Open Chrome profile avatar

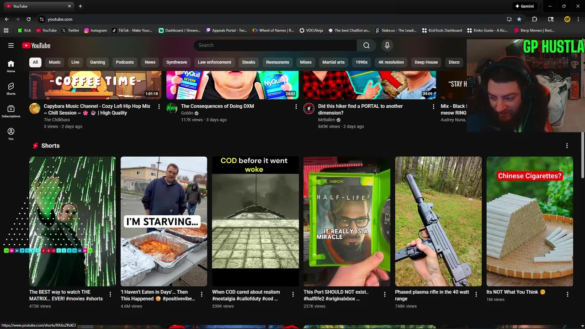567,19
